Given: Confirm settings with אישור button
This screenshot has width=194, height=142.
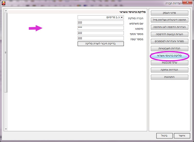Looking at the screenshot, I should coord(182,136).
